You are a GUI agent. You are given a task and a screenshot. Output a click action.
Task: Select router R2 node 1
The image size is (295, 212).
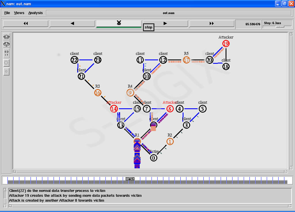(170, 141)
